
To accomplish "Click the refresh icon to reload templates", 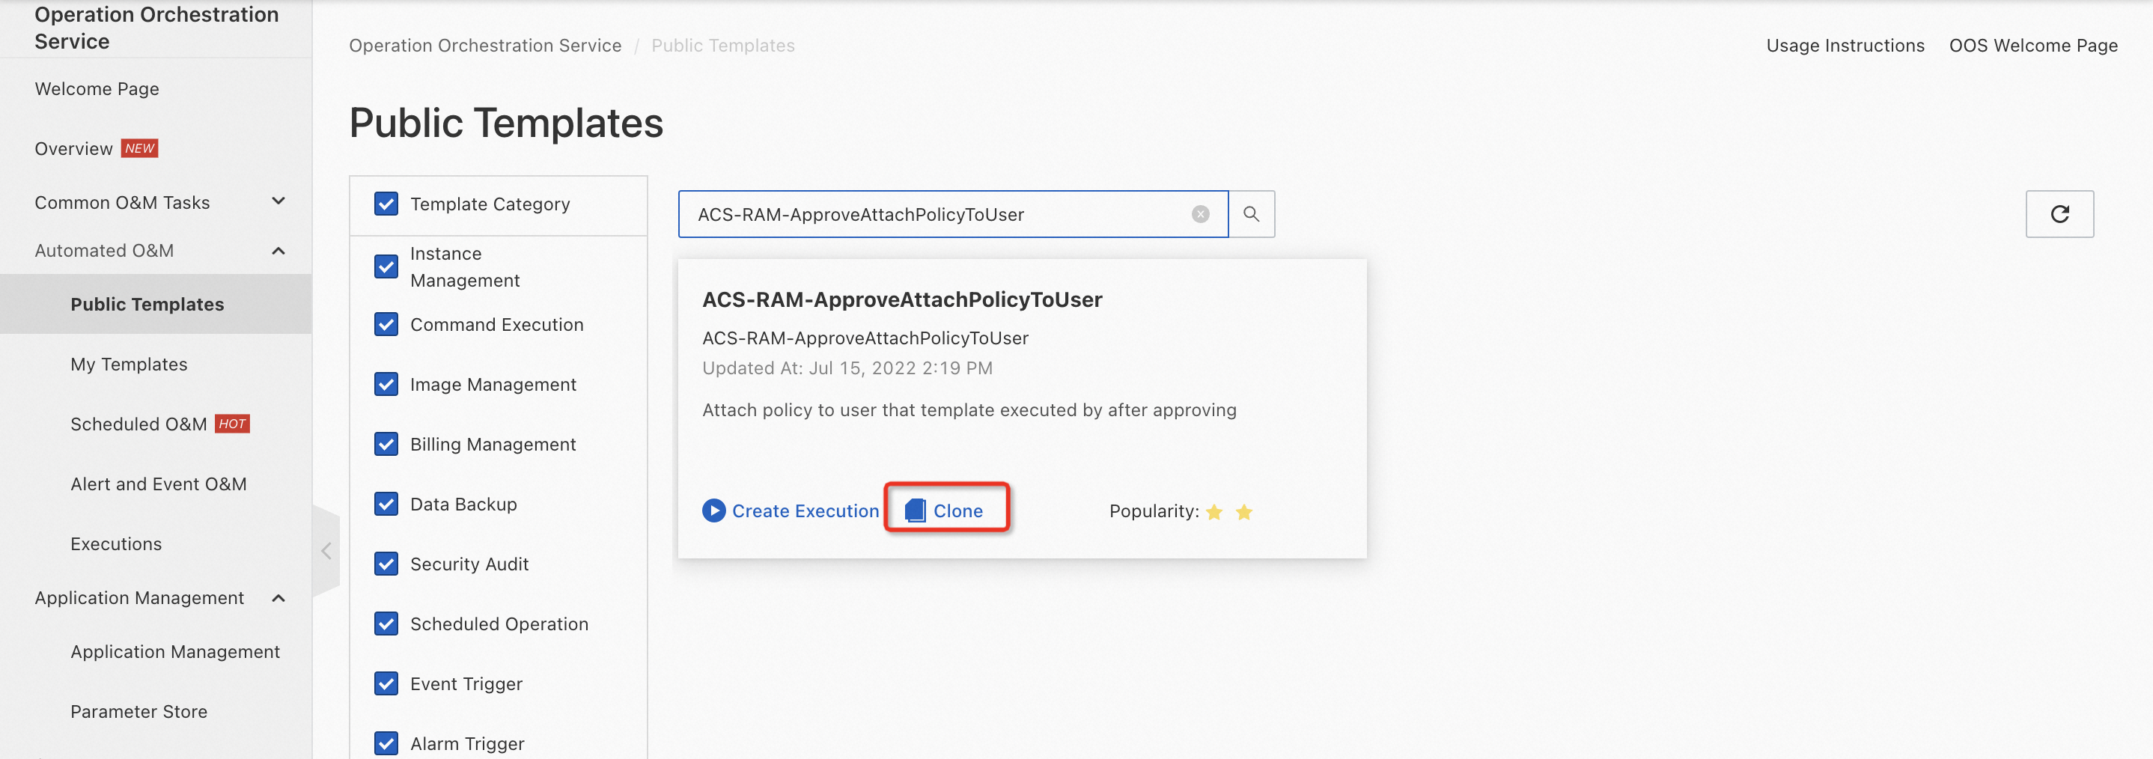I will pos(2059,214).
